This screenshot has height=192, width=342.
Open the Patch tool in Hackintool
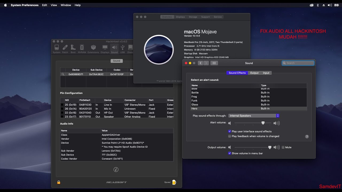65,49
